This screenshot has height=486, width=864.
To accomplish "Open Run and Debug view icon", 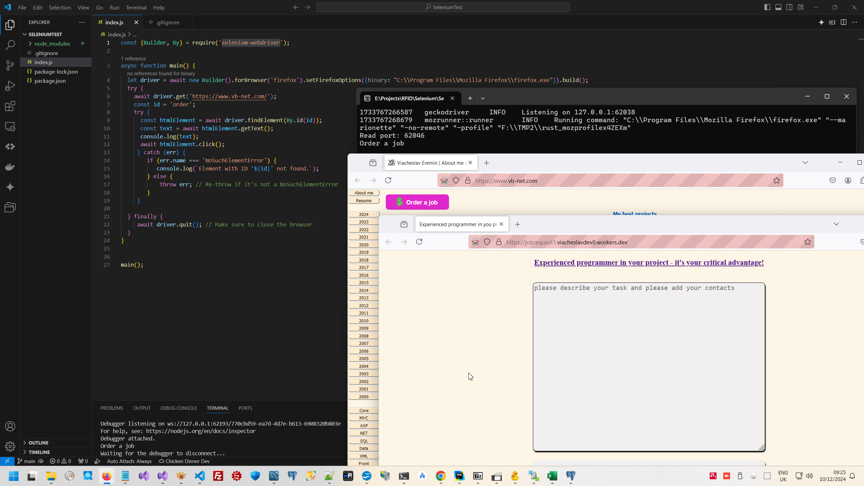I will tap(10, 86).
